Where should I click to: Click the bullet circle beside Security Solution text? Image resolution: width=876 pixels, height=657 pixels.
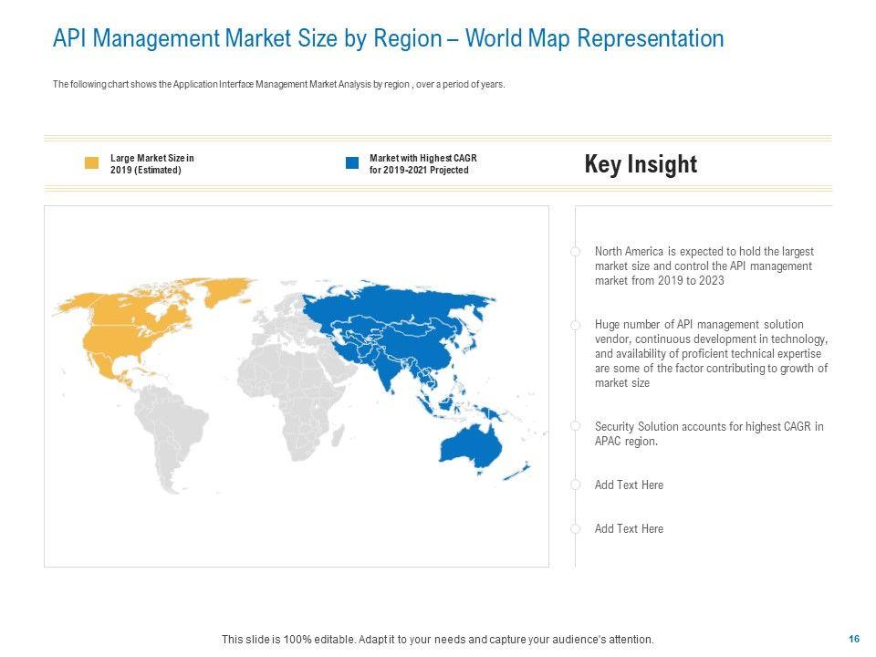point(576,426)
